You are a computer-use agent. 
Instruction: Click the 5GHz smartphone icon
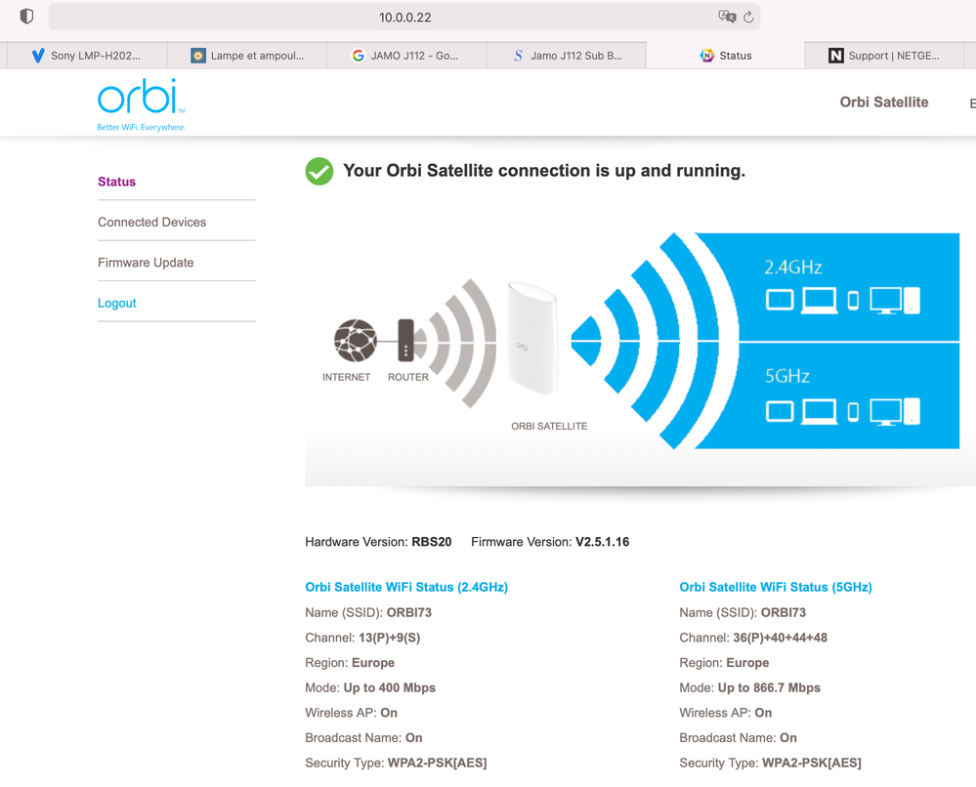coord(853,411)
